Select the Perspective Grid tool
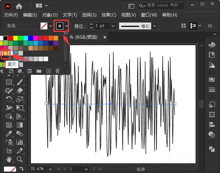This screenshot has width=220, height=173. tap(20, 116)
